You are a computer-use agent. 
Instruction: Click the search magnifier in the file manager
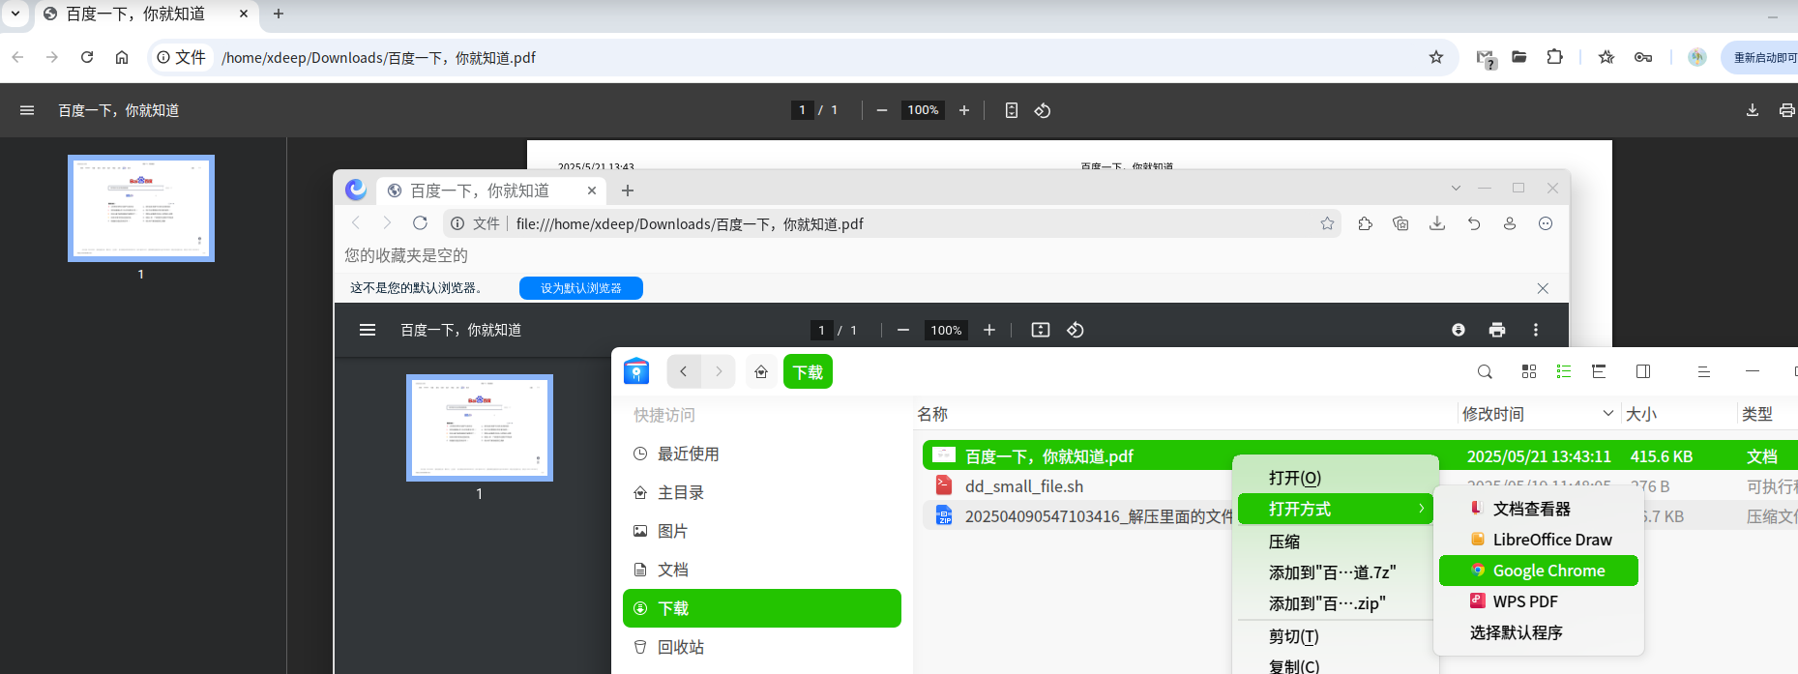1485,371
